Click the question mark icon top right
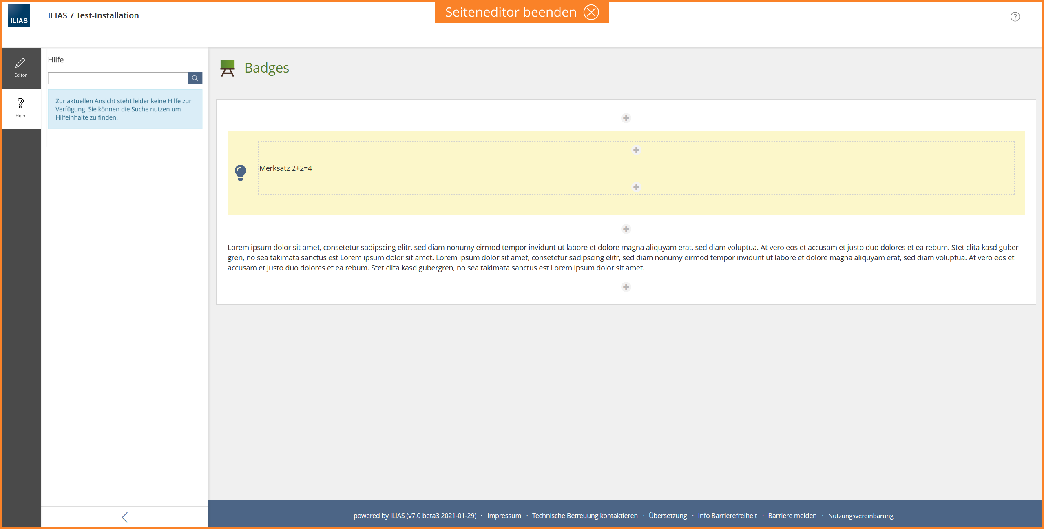The width and height of the screenshot is (1044, 529). pos(1015,17)
